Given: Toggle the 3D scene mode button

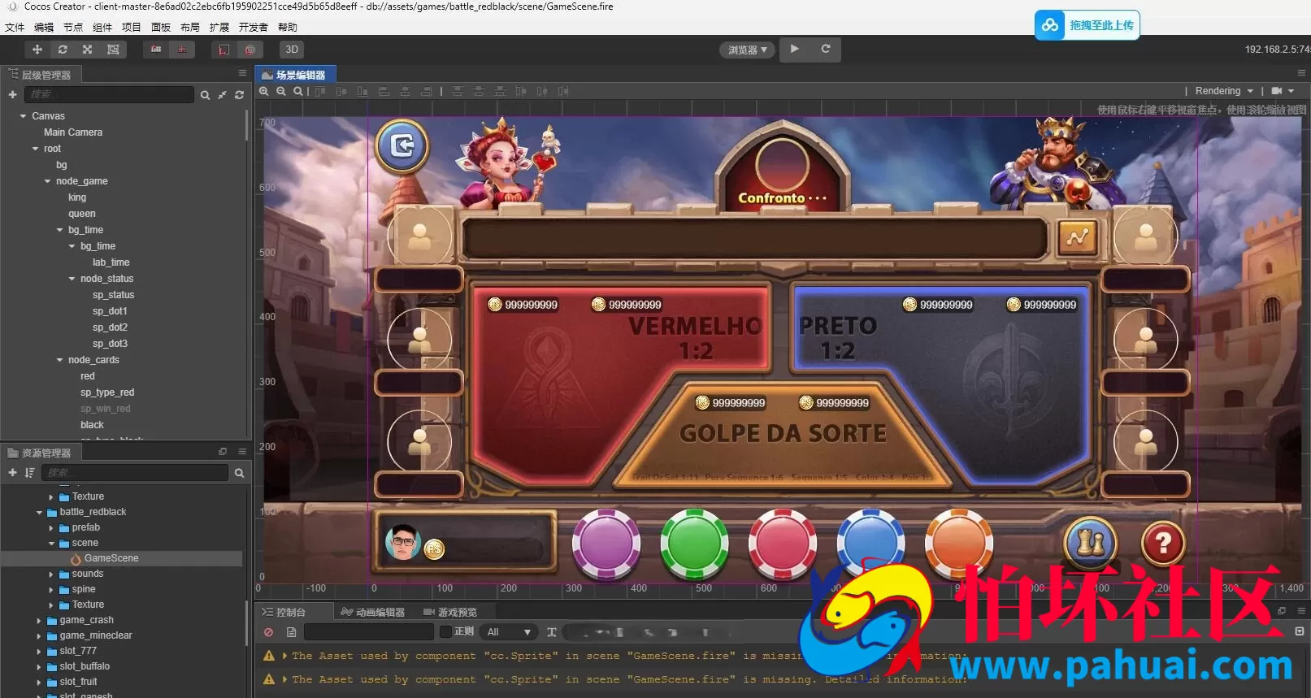Looking at the screenshot, I should tap(292, 50).
